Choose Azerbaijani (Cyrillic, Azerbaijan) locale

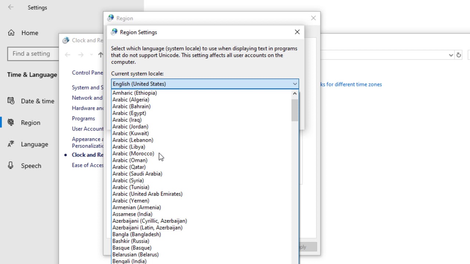pyautogui.click(x=201, y=221)
